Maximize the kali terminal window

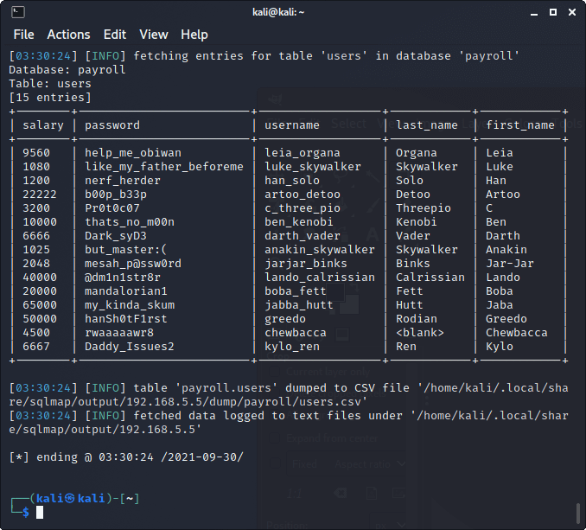[x=553, y=12]
